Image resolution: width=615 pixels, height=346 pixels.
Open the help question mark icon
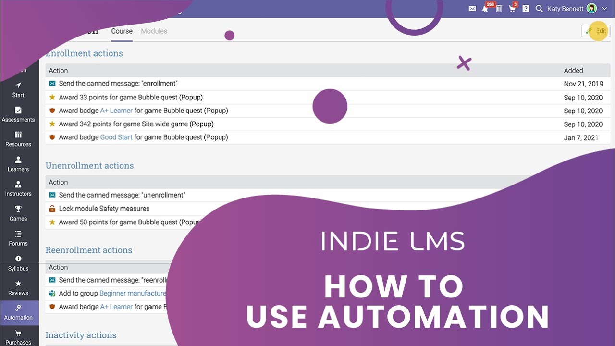click(526, 9)
